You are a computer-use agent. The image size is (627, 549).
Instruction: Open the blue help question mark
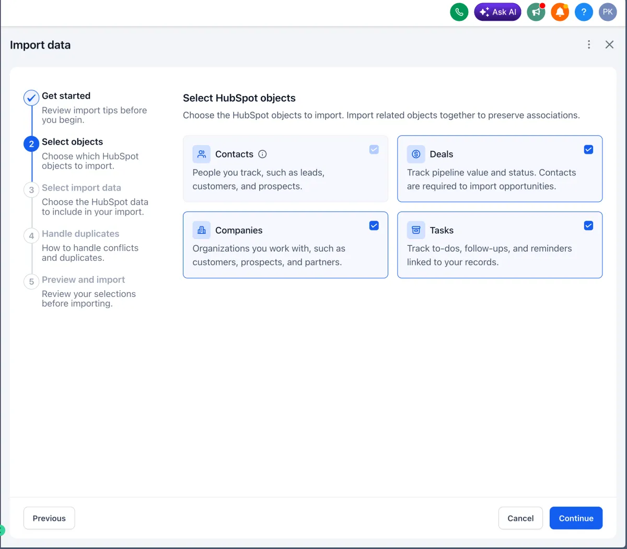pos(584,12)
